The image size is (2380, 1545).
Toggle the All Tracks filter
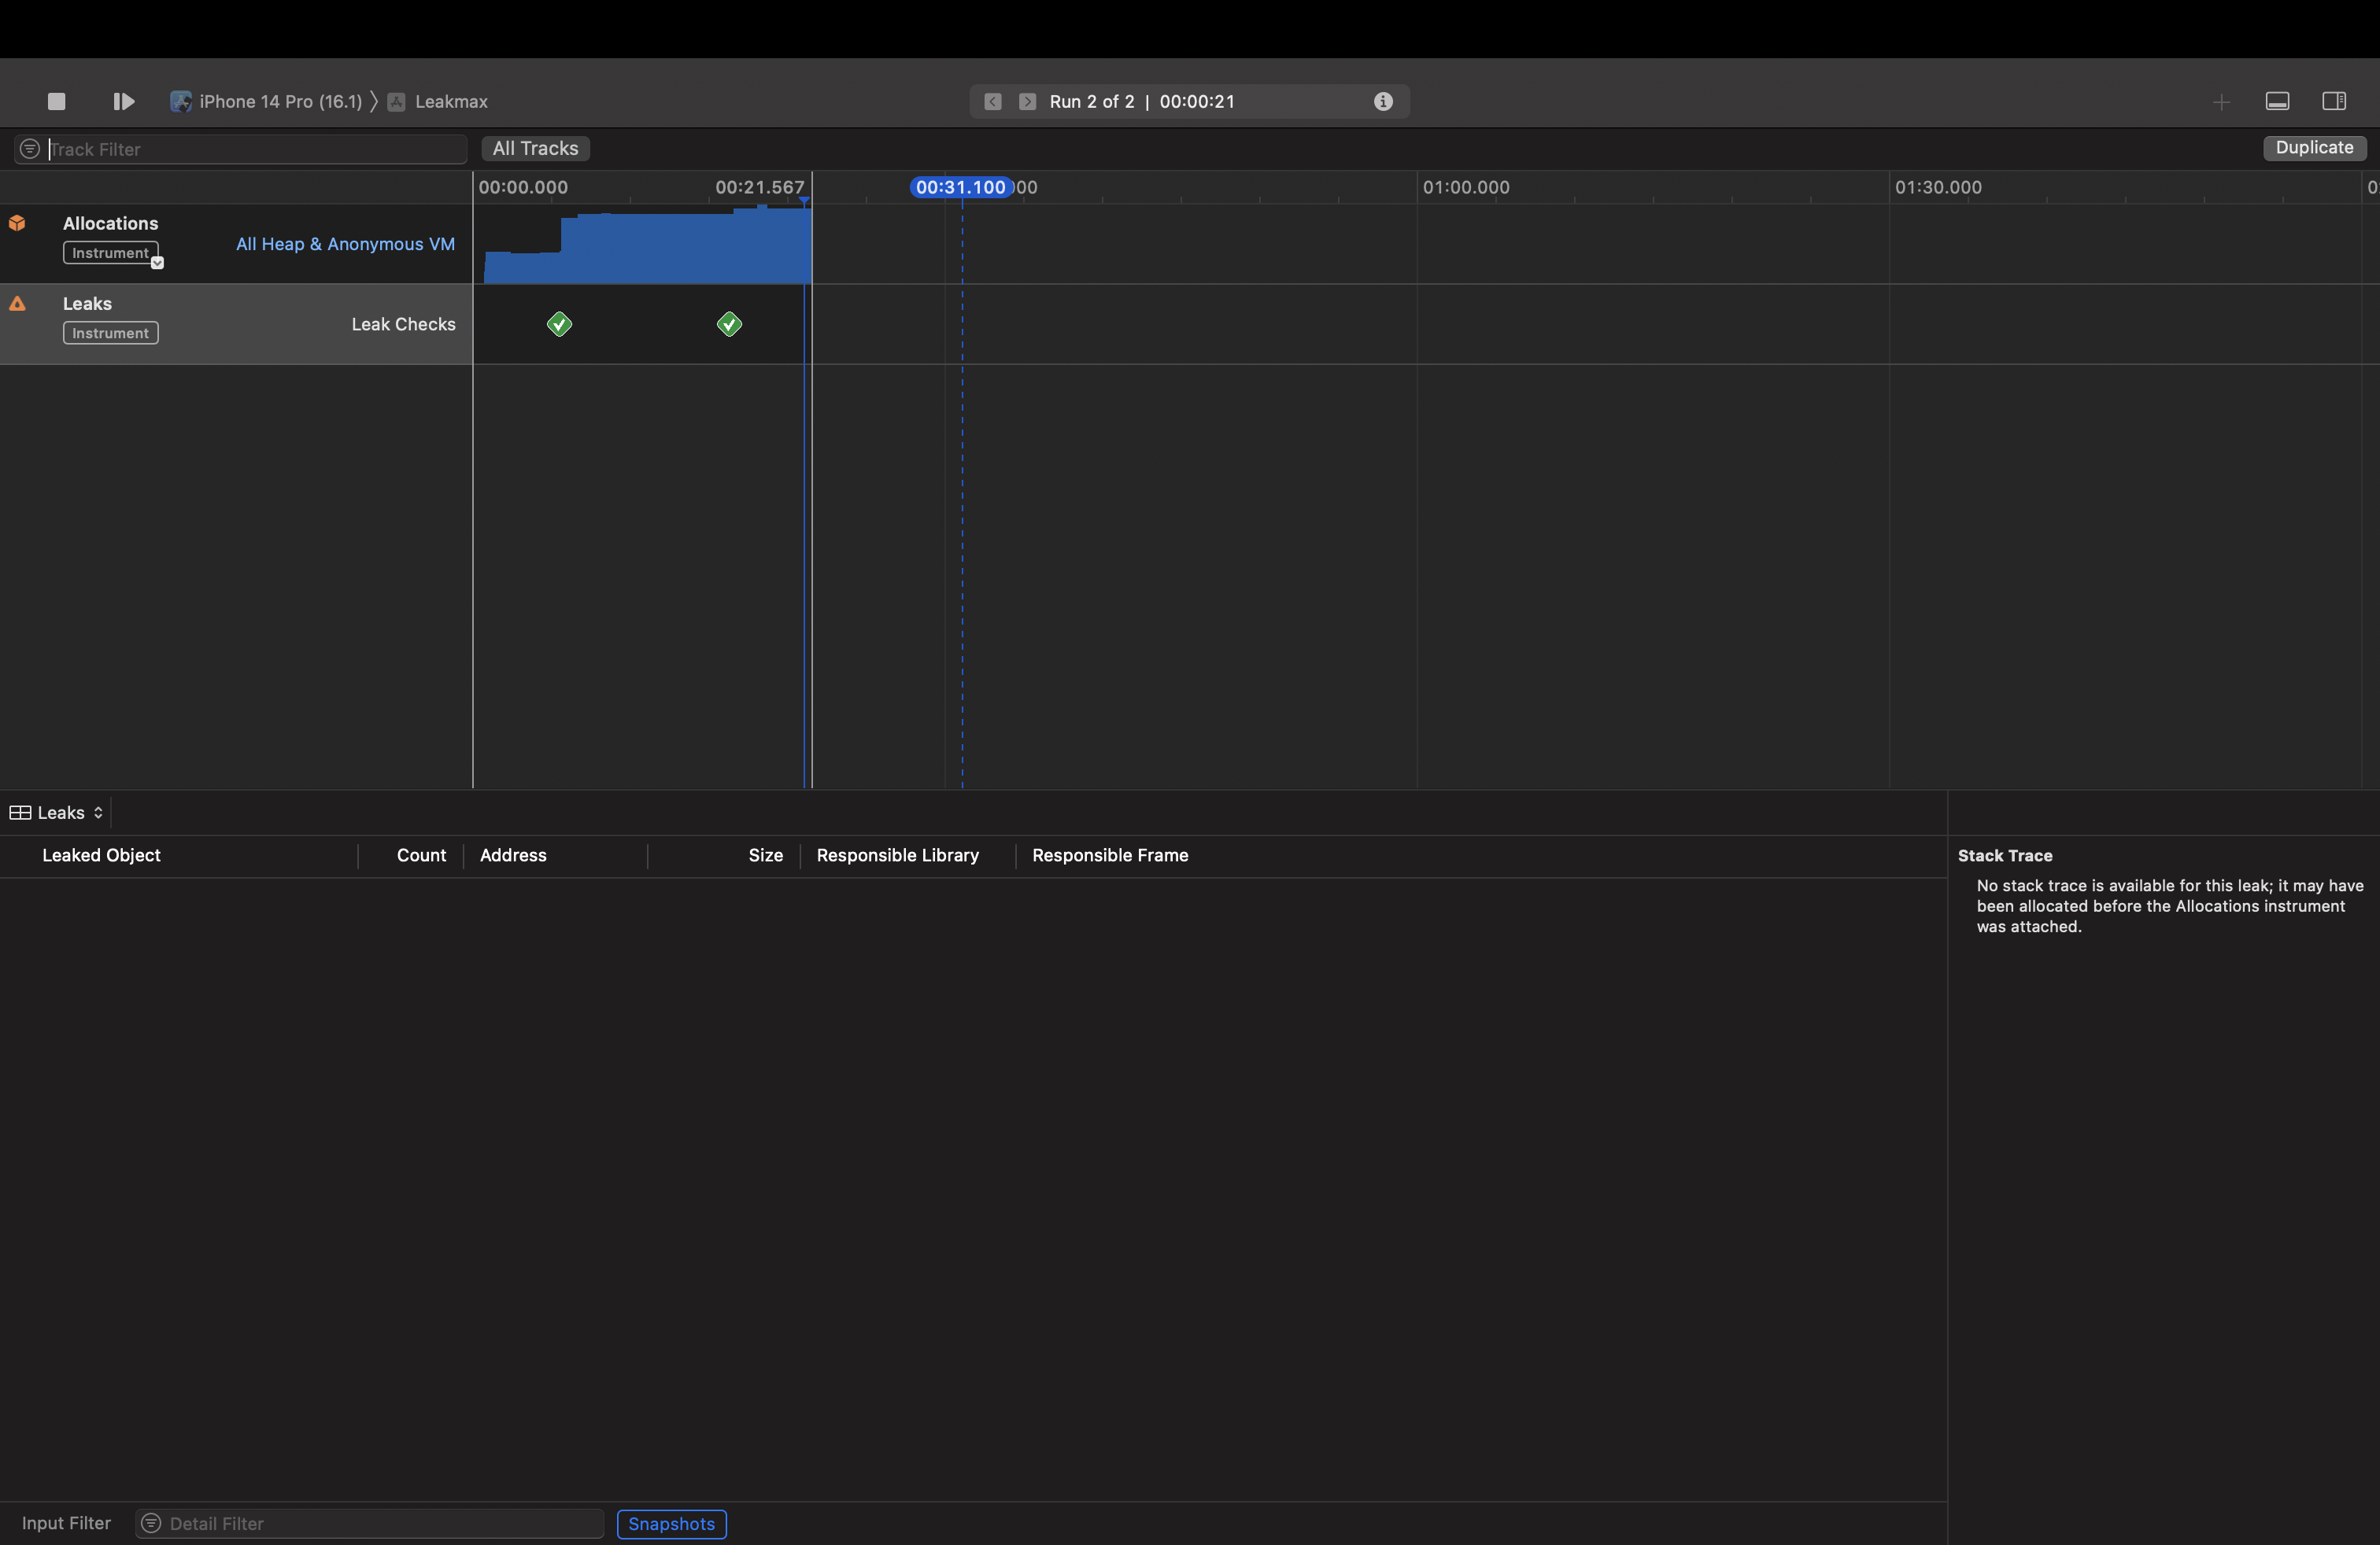(534, 148)
